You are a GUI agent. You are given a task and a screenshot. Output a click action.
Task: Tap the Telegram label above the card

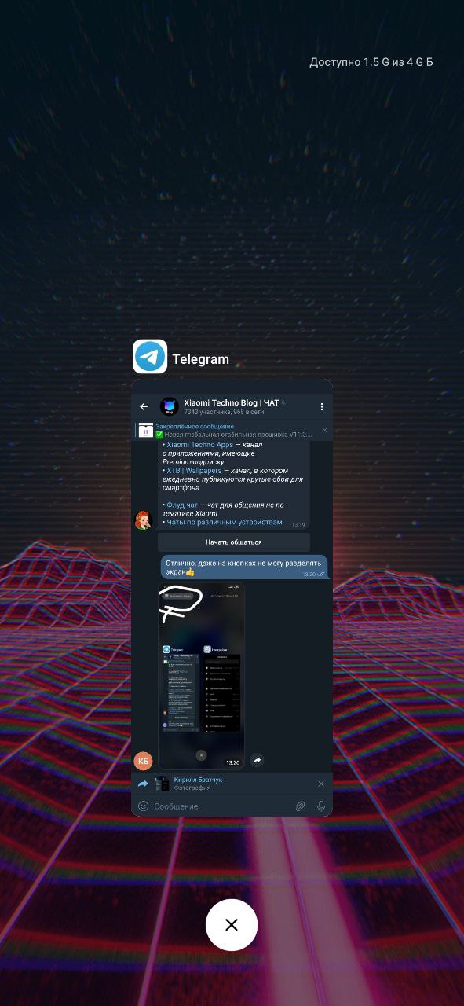[201, 359]
